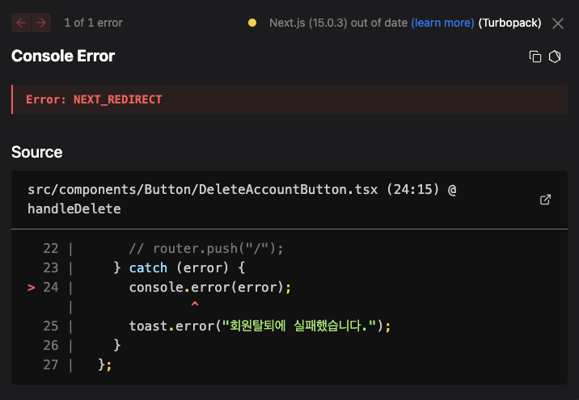Click the yellow version status dot

(252, 23)
